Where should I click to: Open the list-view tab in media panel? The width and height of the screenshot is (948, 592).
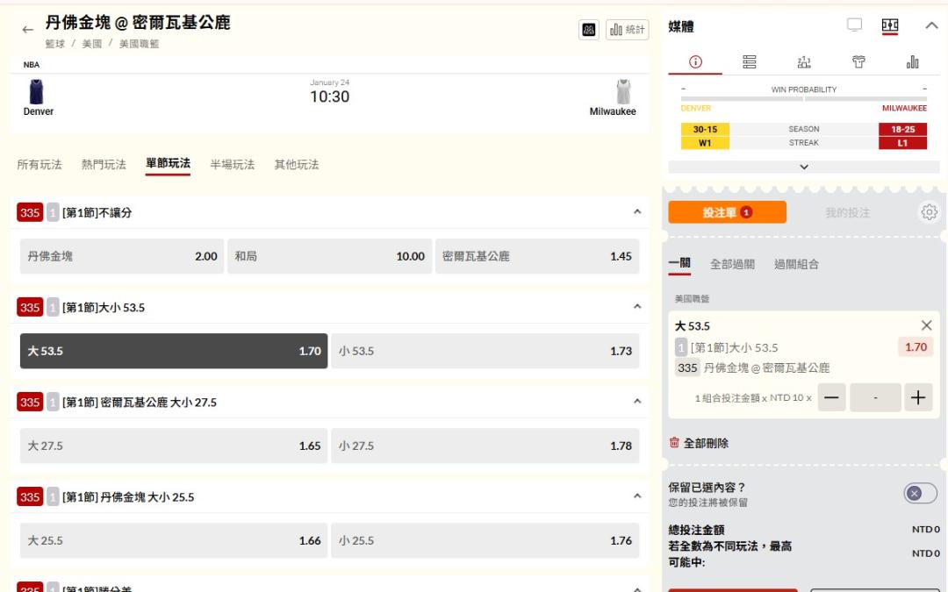coord(749,62)
